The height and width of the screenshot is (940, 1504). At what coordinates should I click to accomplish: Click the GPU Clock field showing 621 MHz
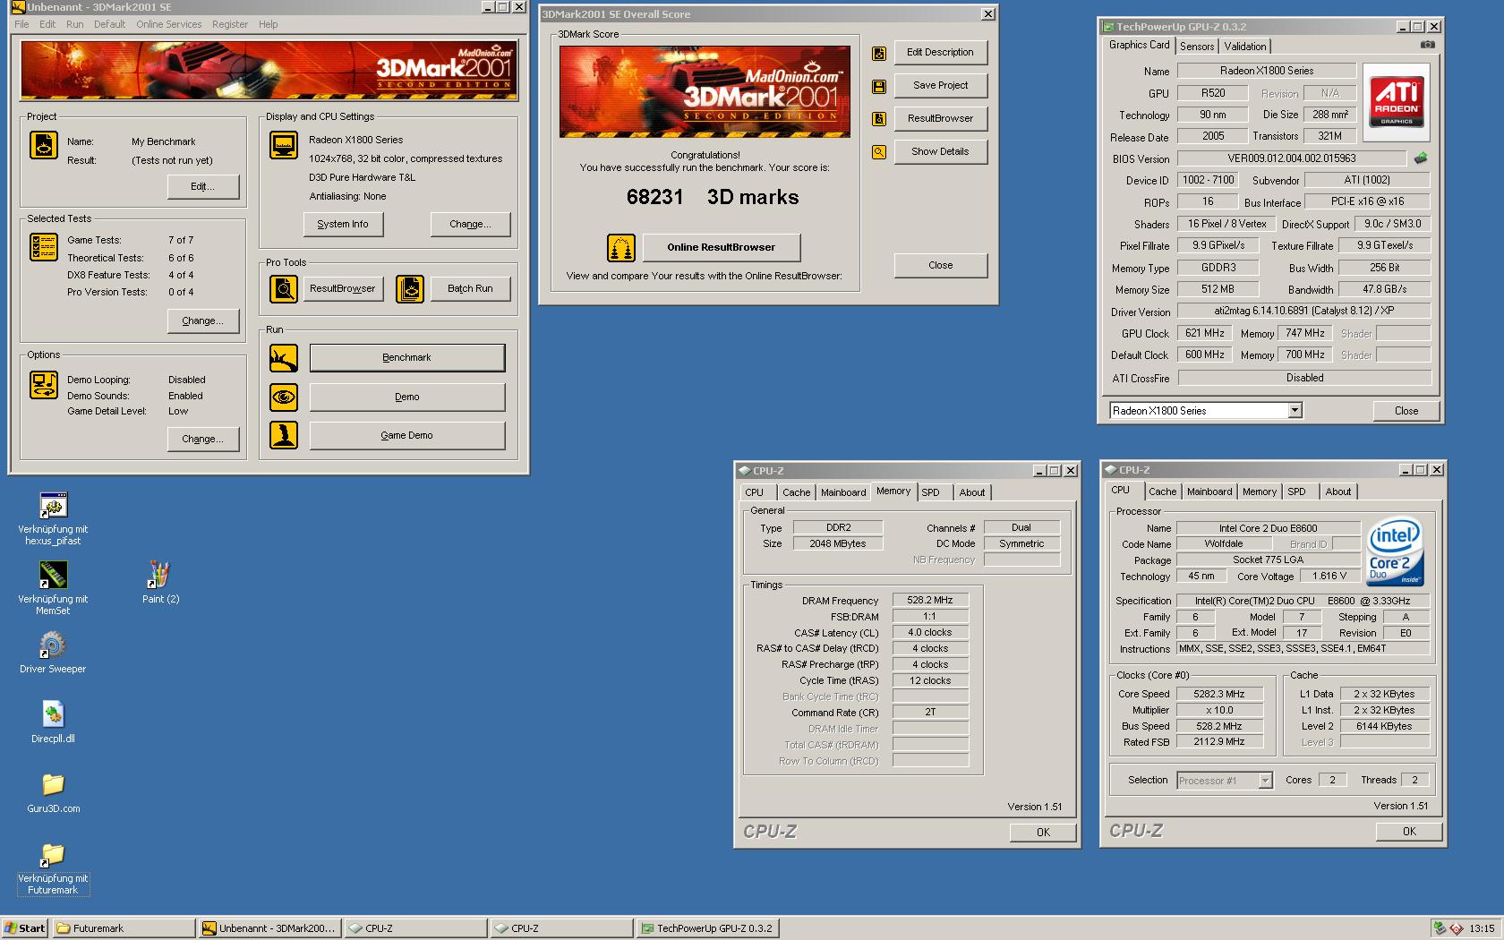tap(1205, 333)
